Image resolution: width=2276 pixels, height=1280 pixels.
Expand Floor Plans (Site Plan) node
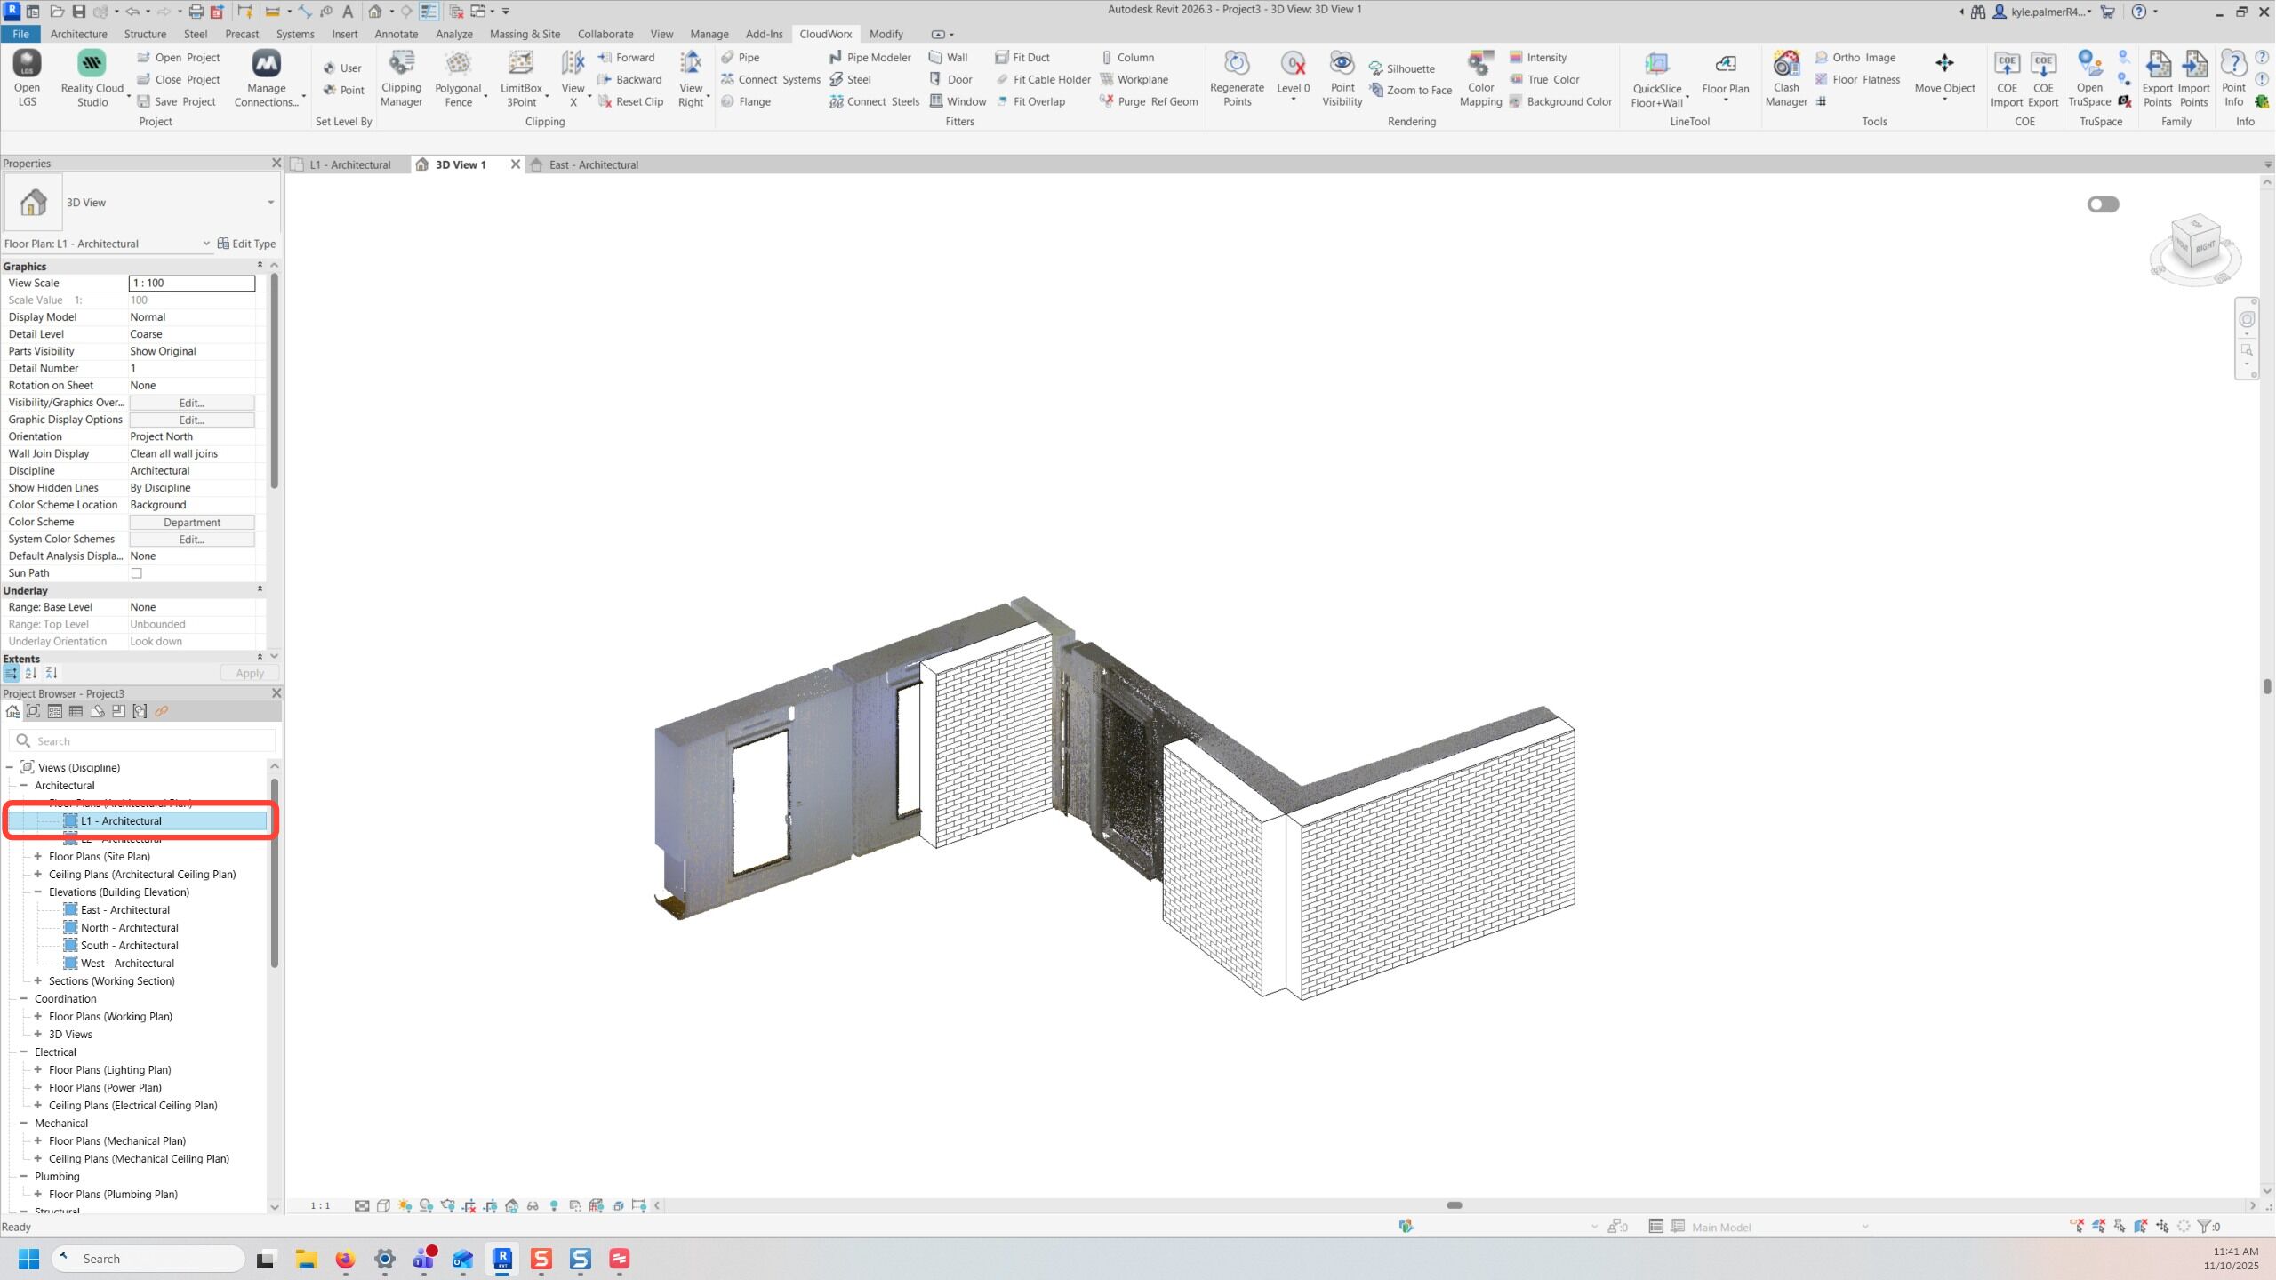coord(38,857)
